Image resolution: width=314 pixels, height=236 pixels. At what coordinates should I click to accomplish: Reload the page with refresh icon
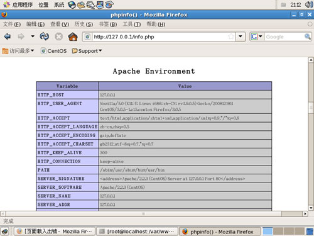click(x=45, y=37)
